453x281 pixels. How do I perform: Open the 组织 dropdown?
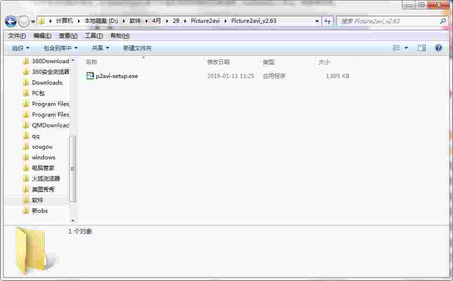[x=20, y=48]
